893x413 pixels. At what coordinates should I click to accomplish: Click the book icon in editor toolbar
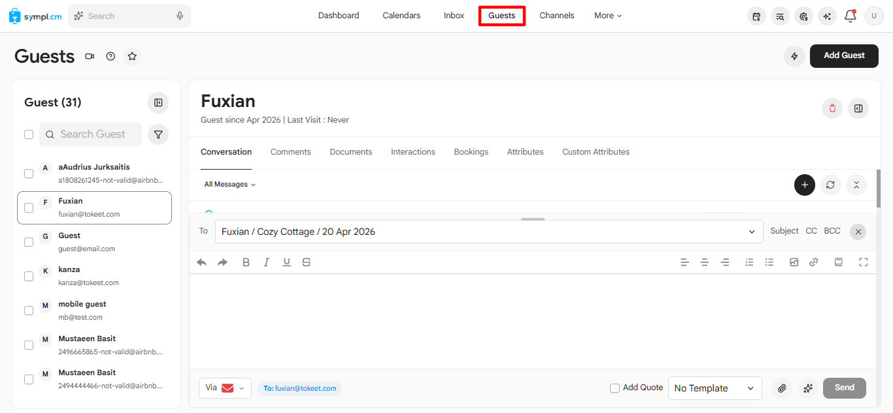[839, 262]
